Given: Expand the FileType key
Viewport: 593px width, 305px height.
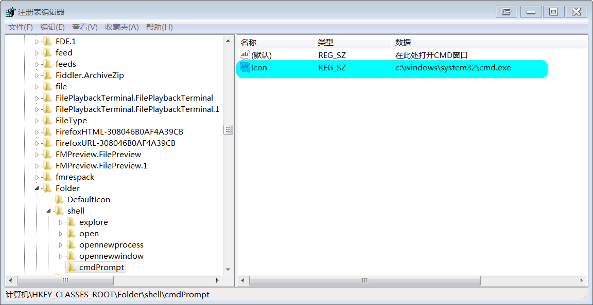Looking at the screenshot, I should 37,121.
